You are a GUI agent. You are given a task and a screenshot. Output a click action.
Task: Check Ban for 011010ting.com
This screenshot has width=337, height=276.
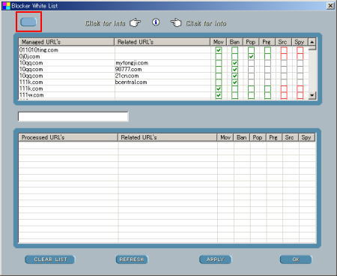[x=234, y=50]
